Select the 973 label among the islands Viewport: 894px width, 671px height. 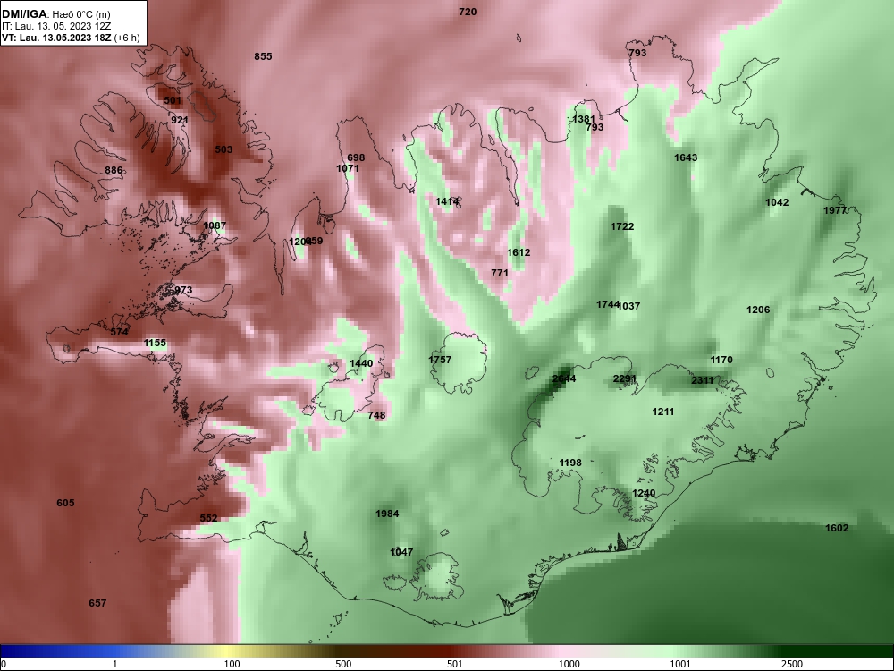(x=183, y=290)
